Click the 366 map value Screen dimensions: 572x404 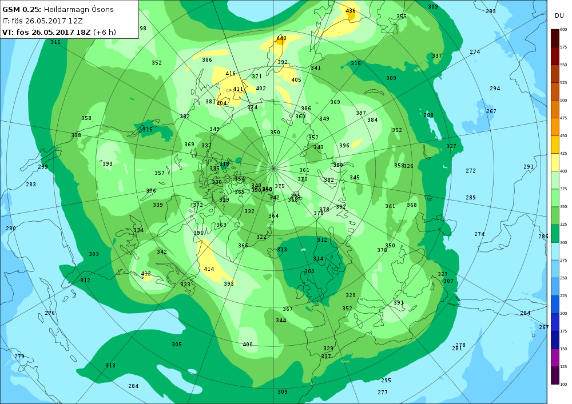(x=243, y=246)
